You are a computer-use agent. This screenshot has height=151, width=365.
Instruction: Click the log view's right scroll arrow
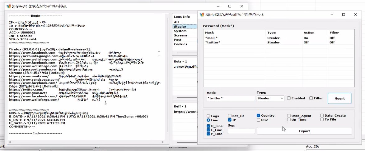click(162, 142)
